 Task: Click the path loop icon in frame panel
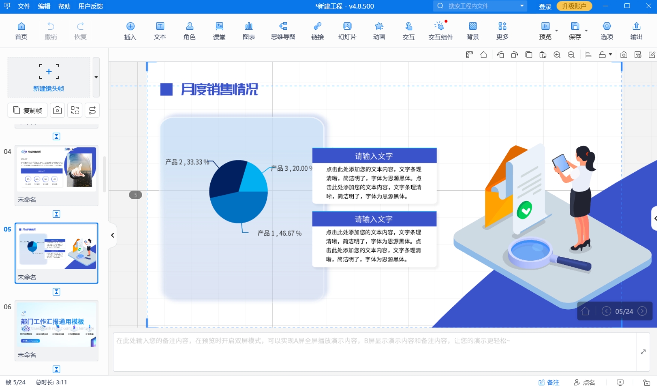pyautogui.click(x=92, y=110)
